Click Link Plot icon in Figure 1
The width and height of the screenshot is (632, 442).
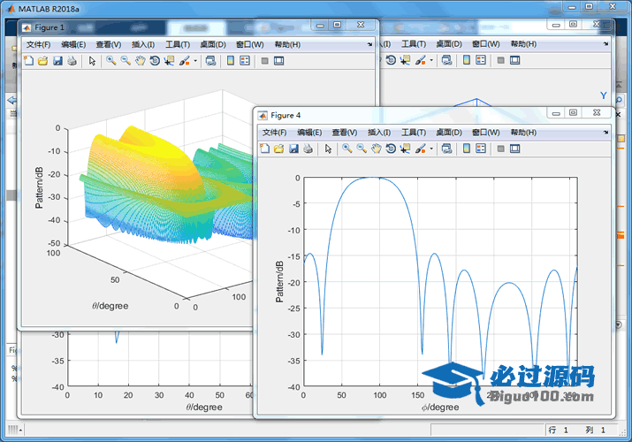(x=210, y=61)
